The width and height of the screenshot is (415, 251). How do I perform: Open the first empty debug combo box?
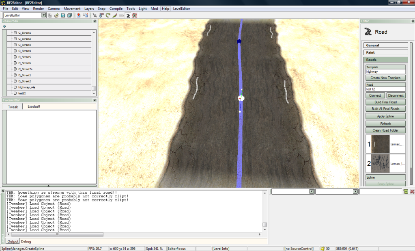[312, 191]
